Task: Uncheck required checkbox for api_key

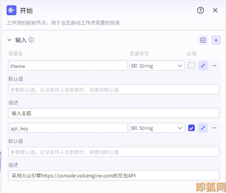Action: pos(191,128)
